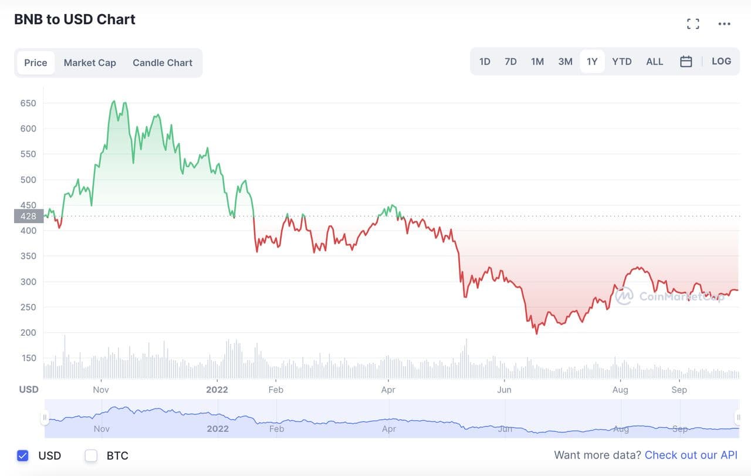Select the Price tab
The width and height of the screenshot is (751, 476).
(x=36, y=63)
